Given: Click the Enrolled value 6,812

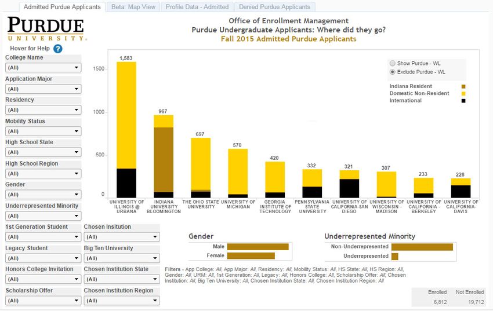Looking at the screenshot, I should (440, 302).
